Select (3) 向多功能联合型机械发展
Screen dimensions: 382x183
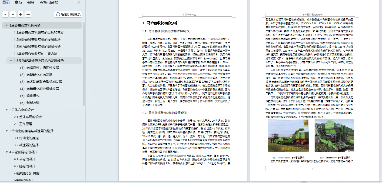tap(41, 82)
